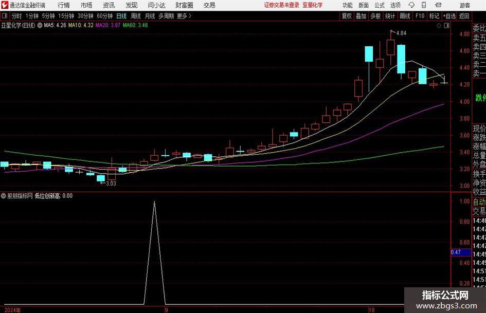Toggle the left panel icon beside 分时
The height and width of the screenshot is (313, 486).
[x=5, y=16]
